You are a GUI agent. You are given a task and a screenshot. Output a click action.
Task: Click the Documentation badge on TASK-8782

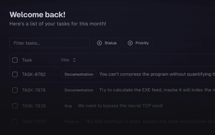click(x=79, y=74)
